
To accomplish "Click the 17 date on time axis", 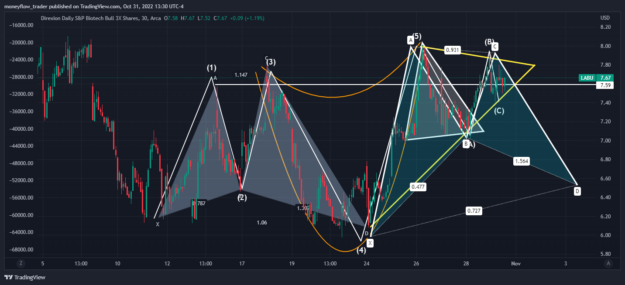I will point(242,264).
